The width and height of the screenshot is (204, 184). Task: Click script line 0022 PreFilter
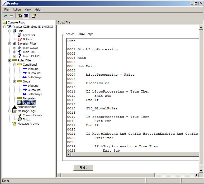tap(104, 138)
